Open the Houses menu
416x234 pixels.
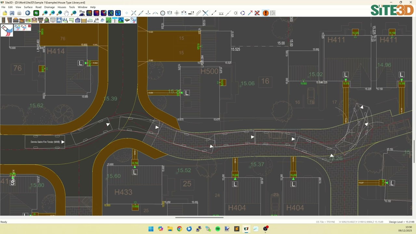pos(62,7)
